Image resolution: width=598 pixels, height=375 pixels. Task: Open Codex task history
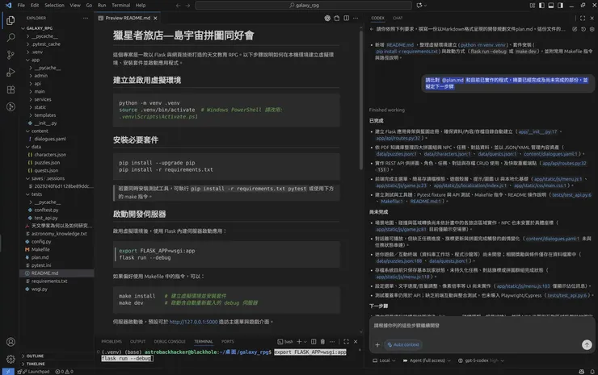[x=583, y=29]
